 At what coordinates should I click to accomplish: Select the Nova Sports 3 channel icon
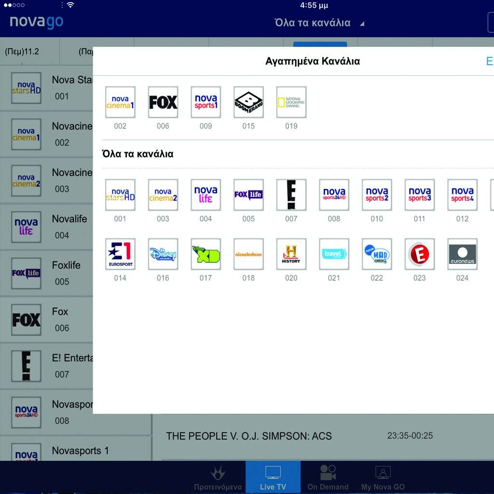[x=420, y=195]
